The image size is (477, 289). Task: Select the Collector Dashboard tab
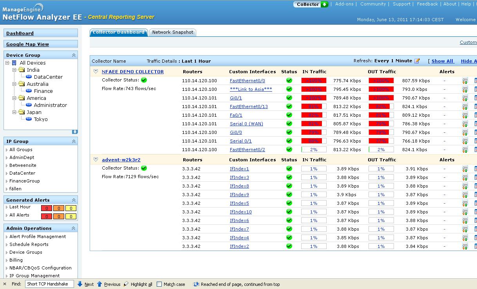tap(119, 33)
